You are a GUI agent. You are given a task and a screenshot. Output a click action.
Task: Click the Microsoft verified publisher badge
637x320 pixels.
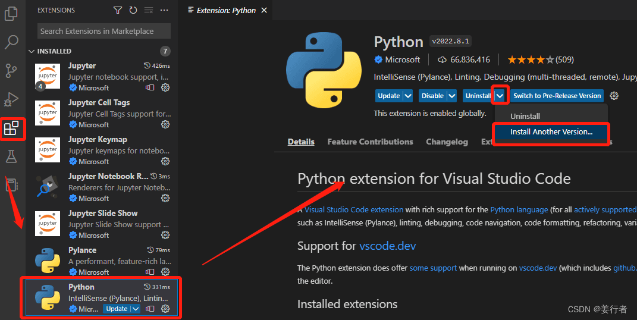pos(378,59)
